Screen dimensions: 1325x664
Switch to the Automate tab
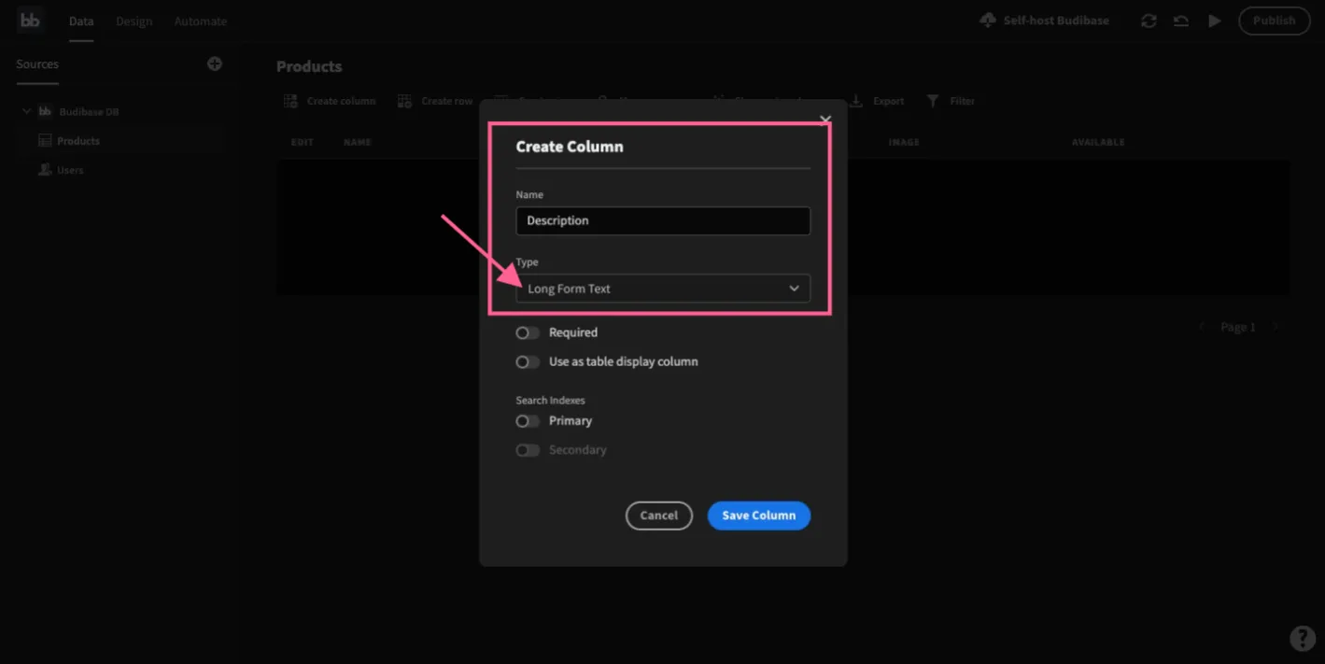[x=200, y=21]
